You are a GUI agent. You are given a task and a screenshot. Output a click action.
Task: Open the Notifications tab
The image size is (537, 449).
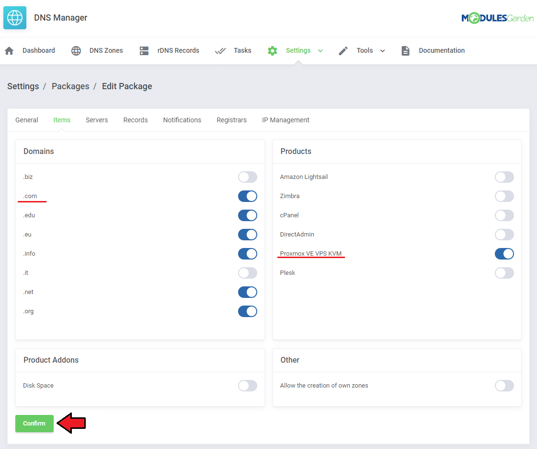pyautogui.click(x=182, y=120)
